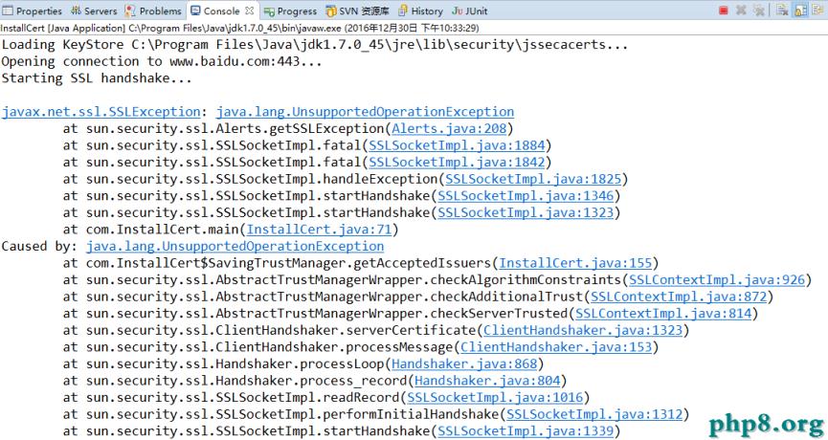Viewport: 828px width, 440px height.
Task: Jump to SSLSocketImpl.java:1312 performInitialHandshake
Action: click(x=594, y=414)
